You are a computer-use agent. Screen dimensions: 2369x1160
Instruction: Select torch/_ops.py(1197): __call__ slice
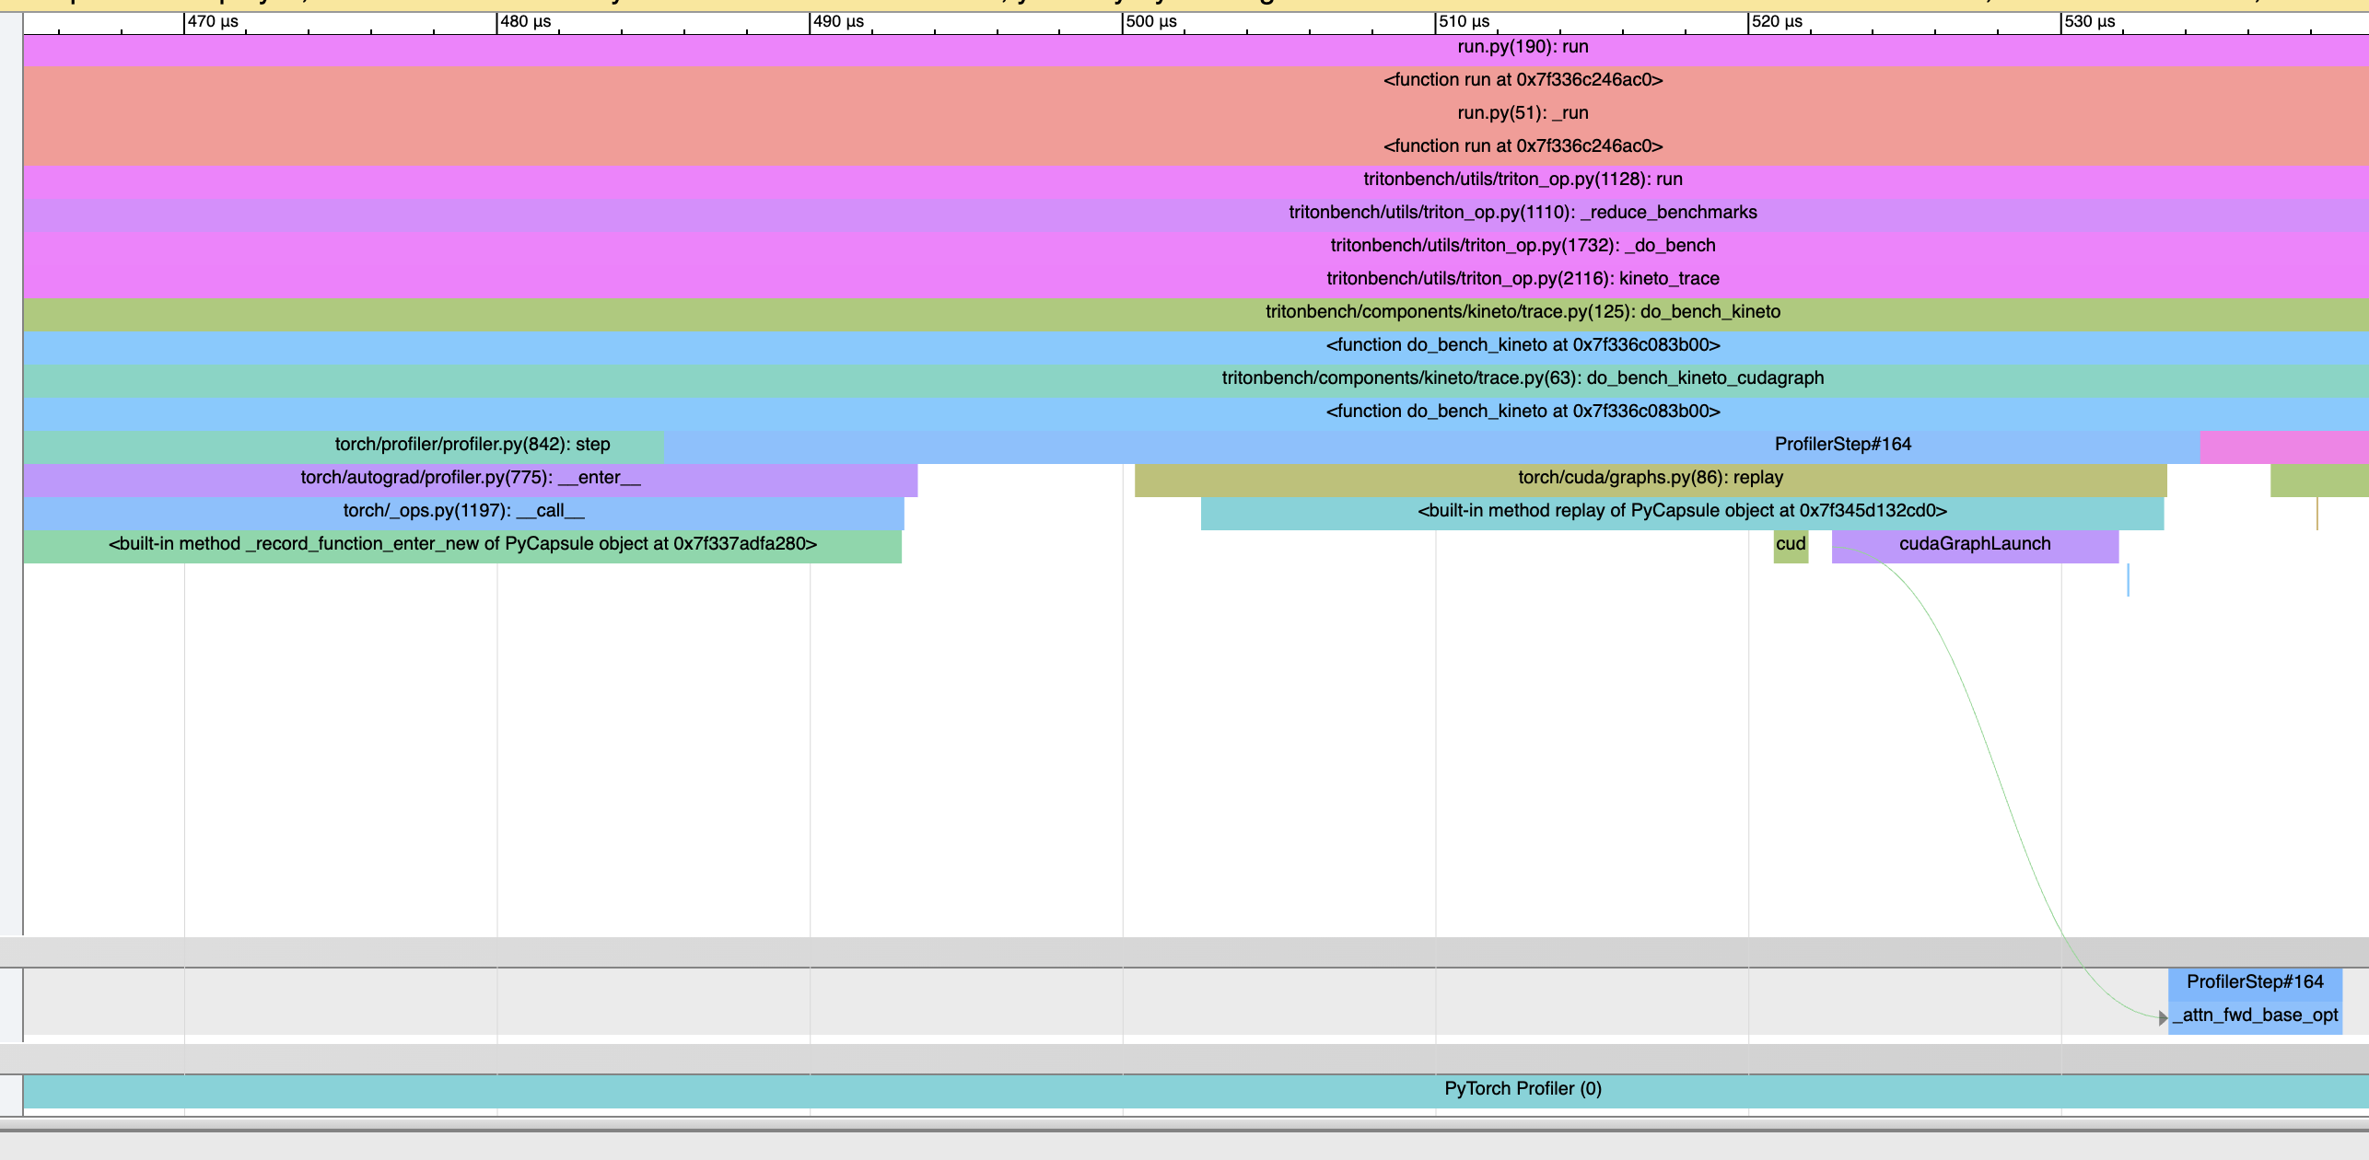[463, 511]
